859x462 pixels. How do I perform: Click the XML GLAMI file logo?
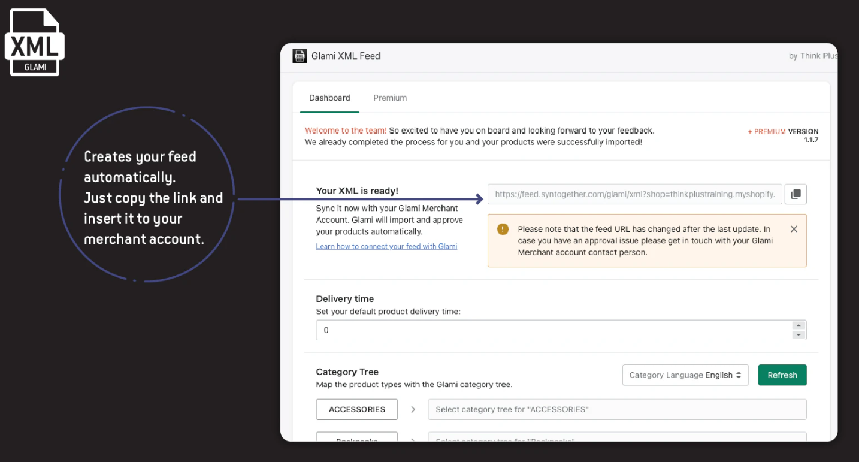35,43
